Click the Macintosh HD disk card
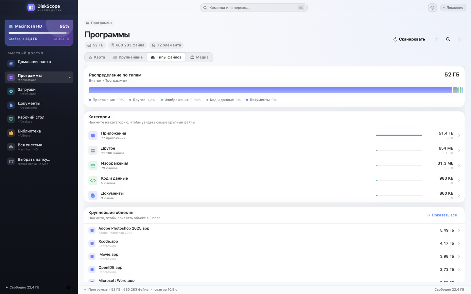Screen dimensions: 471x294 [39, 32]
